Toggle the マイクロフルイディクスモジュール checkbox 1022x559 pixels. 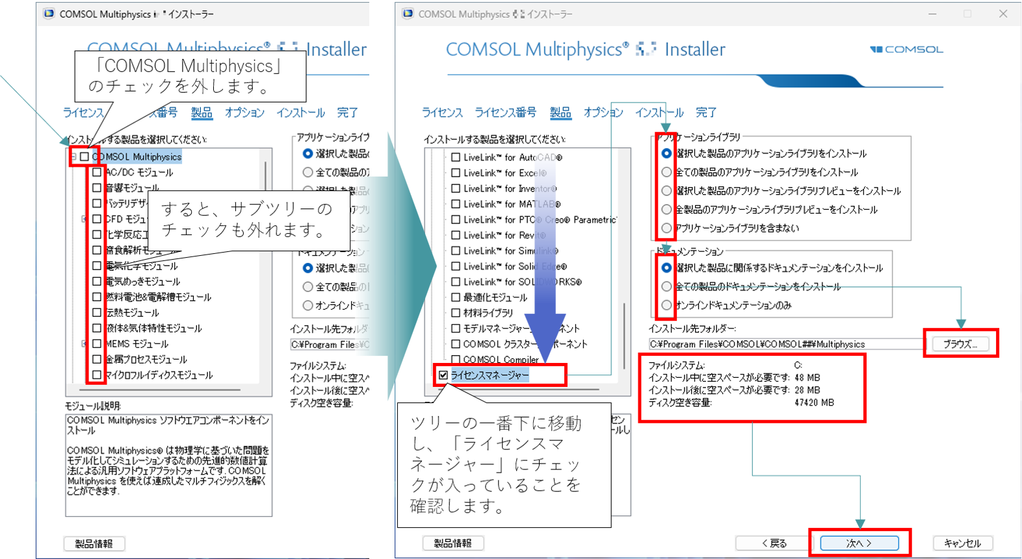[97, 375]
